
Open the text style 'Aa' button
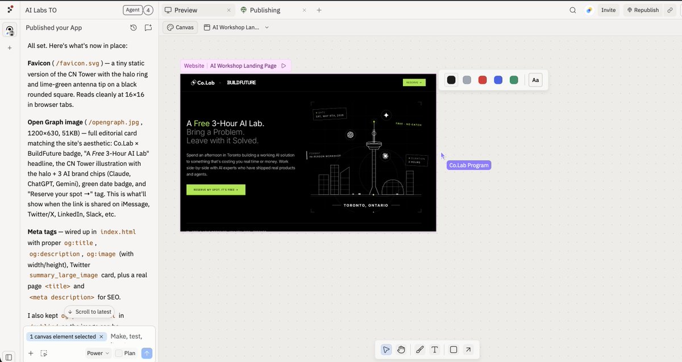click(x=535, y=80)
